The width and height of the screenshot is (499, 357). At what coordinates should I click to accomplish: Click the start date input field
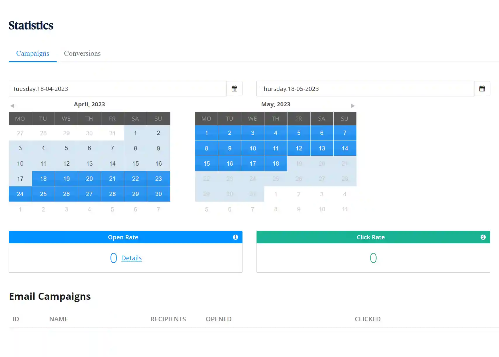117,89
